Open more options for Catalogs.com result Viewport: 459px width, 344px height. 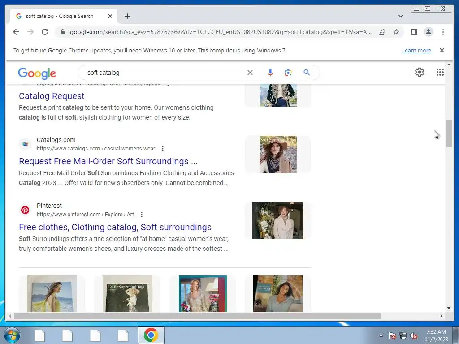[162, 149]
